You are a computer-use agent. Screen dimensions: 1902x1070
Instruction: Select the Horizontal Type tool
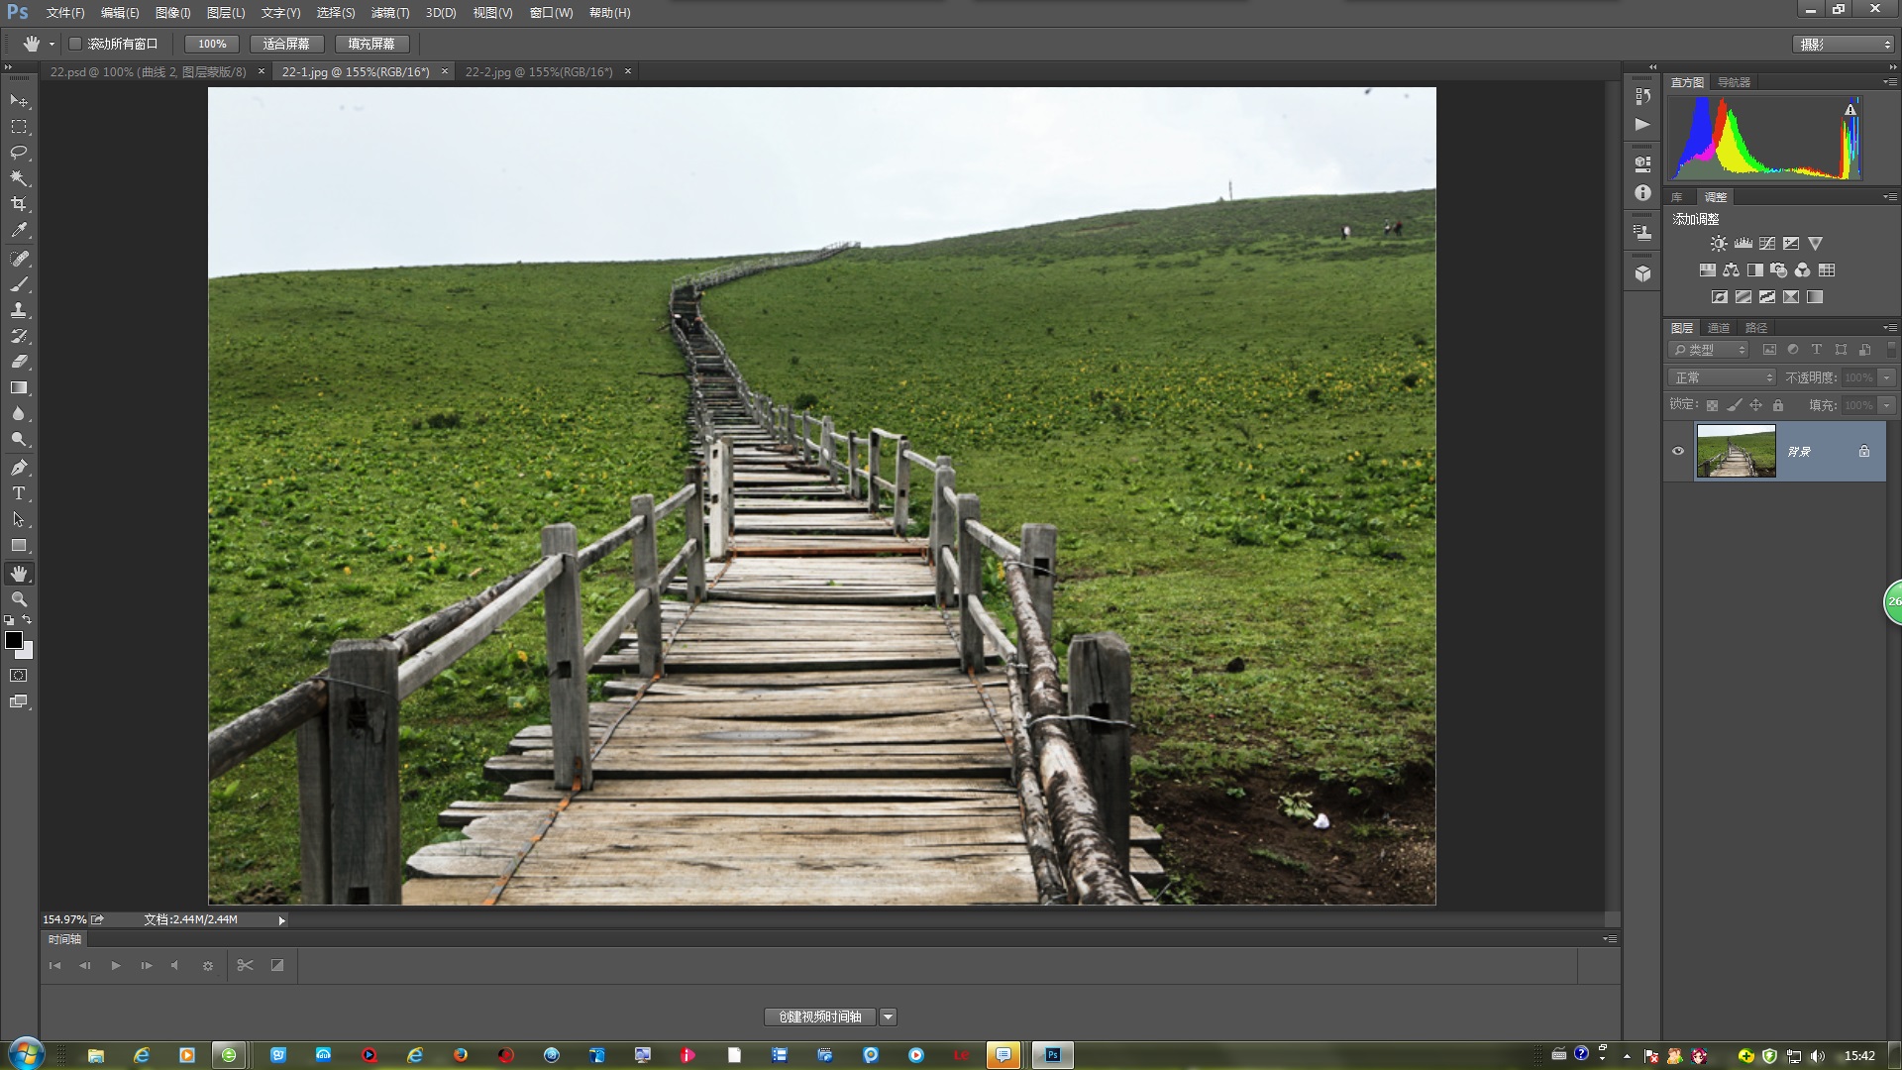pos(19,493)
